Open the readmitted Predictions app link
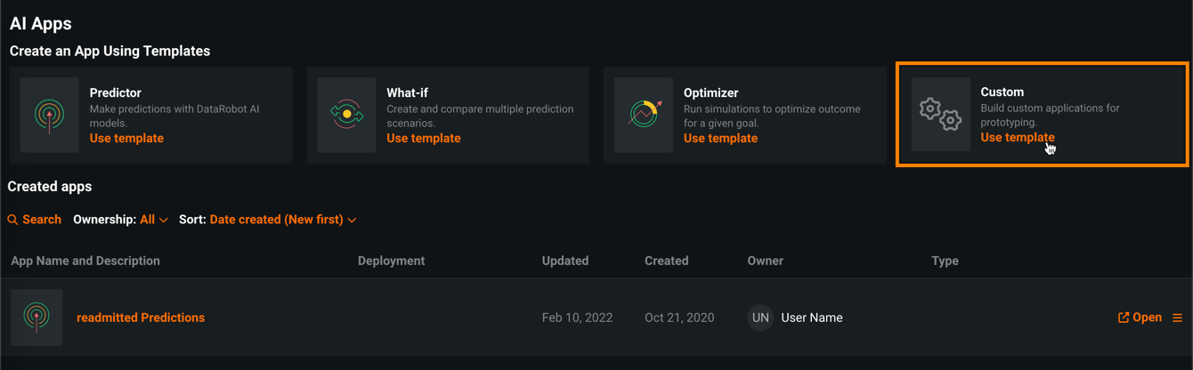 point(141,318)
